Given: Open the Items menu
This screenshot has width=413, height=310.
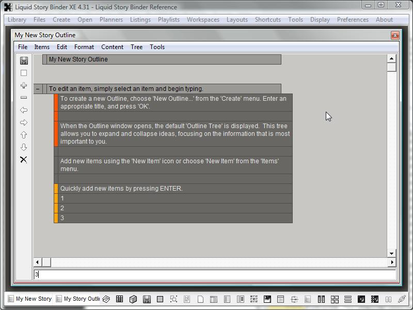Looking at the screenshot, I should (42, 47).
